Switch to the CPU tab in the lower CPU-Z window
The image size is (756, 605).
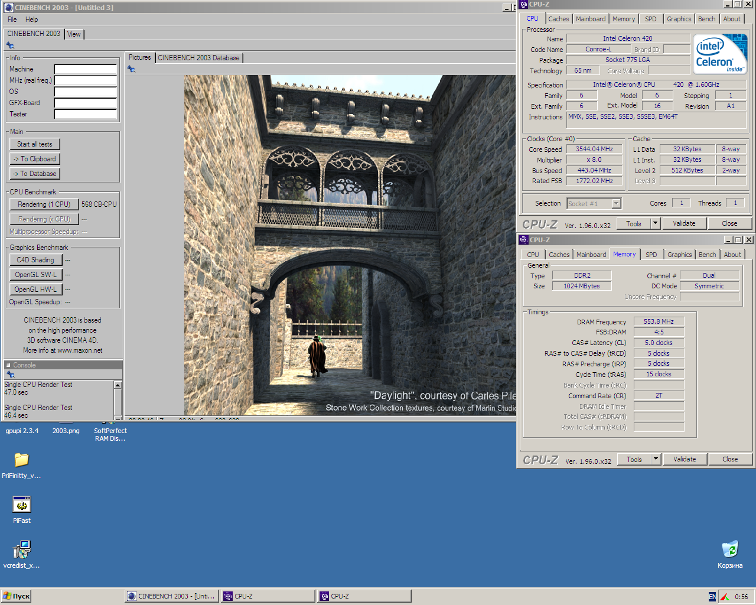coord(533,255)
